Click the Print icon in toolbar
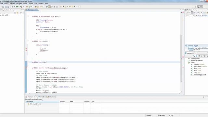The width and height of the screenshot is (208, 117). pos(8,6)
